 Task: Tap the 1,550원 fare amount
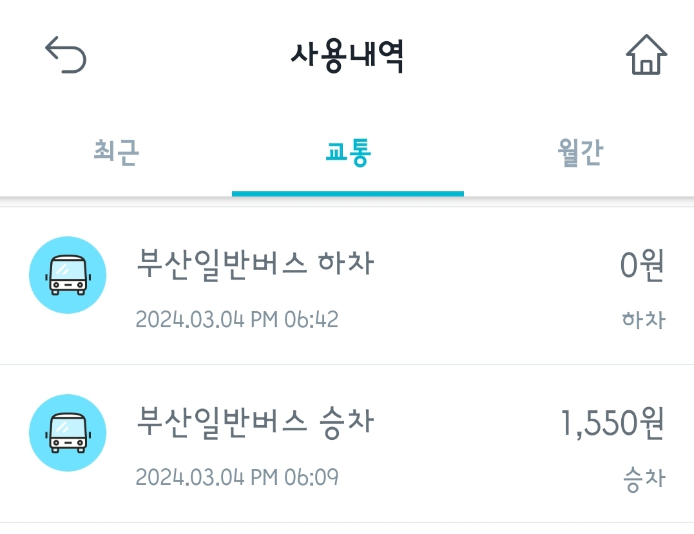click(612, 424)
